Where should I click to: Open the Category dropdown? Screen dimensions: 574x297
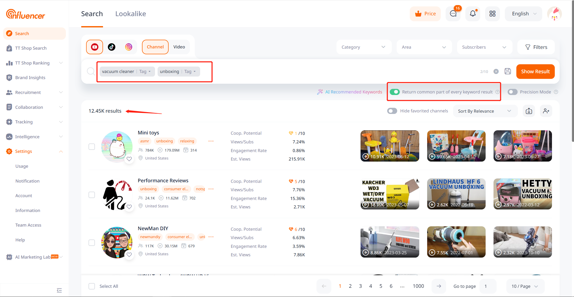tap(364, 47)
